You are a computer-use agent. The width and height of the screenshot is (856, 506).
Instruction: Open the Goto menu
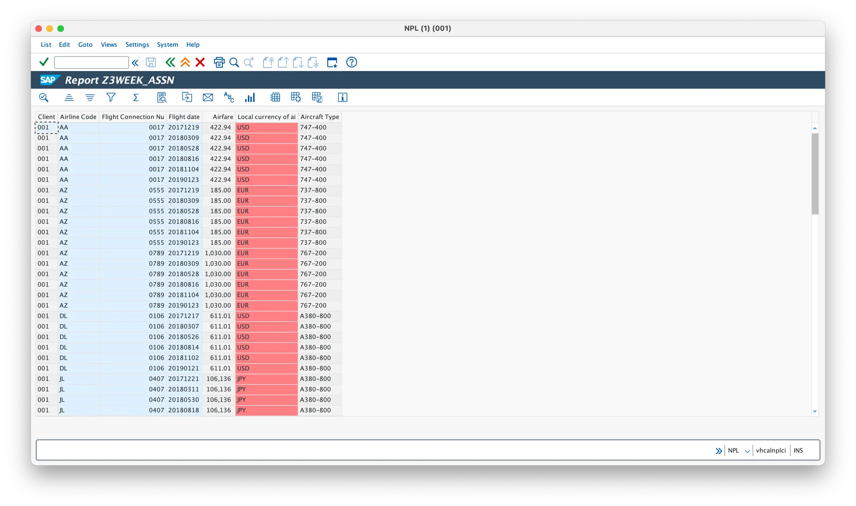[85, 45]
